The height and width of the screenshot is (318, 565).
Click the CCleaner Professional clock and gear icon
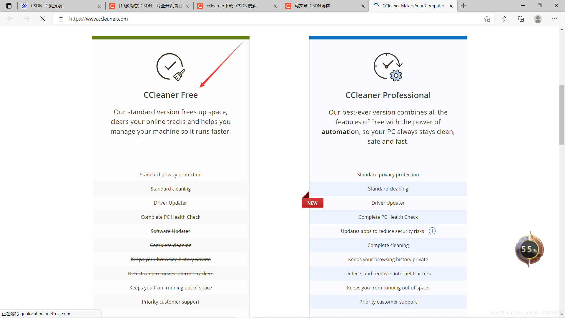coord(388,67)
